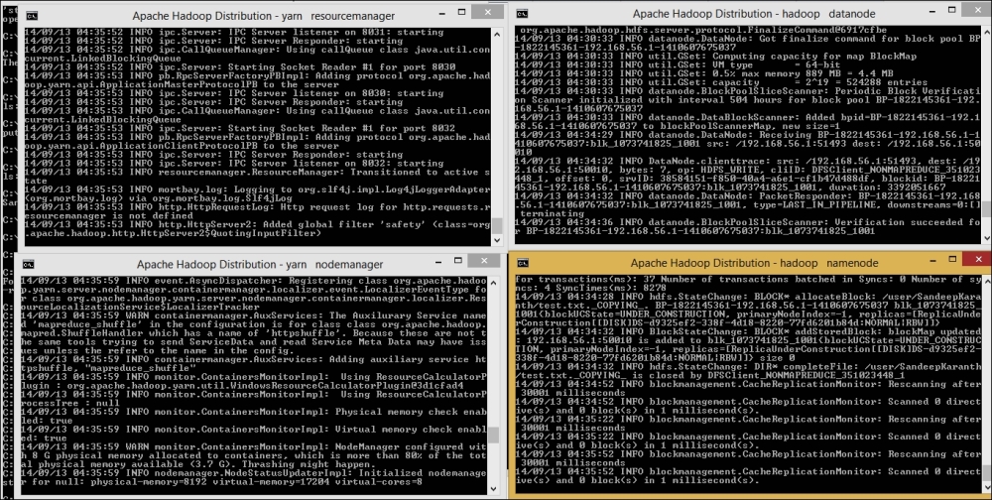
Task: Click the scroll-down arrow in the nodemanager window
Action: click(493, 488)
